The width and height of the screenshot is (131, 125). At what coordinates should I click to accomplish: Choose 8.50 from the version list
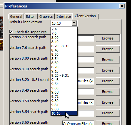(64, 54)
